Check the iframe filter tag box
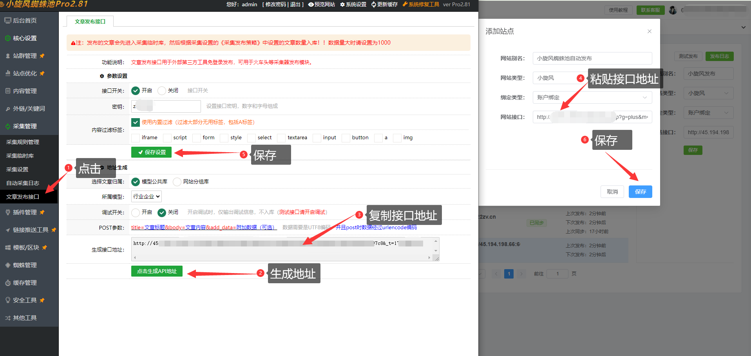 click(136, 138)
